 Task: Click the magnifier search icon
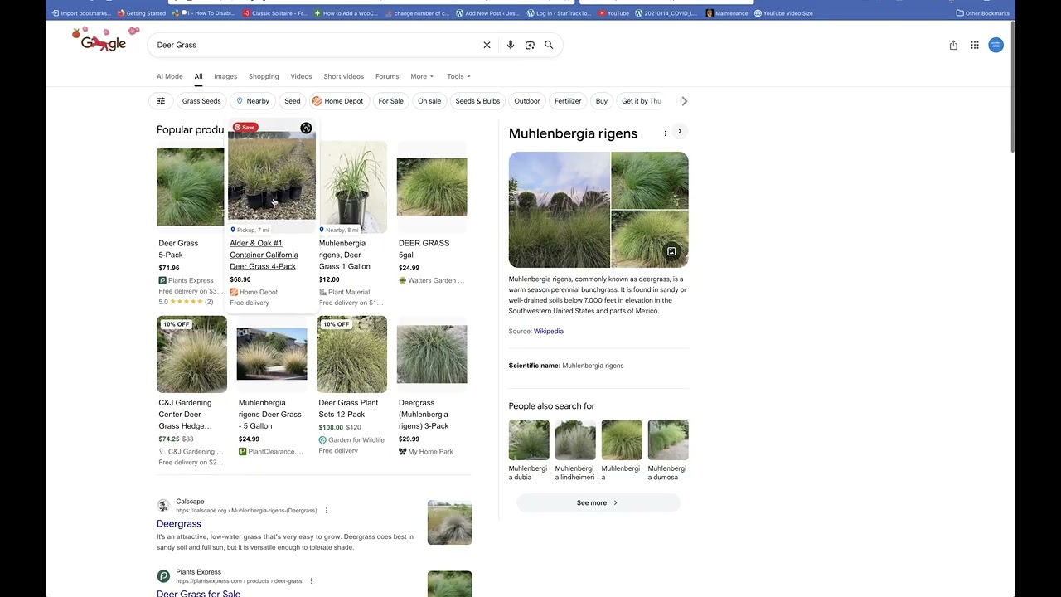[549, 45]
